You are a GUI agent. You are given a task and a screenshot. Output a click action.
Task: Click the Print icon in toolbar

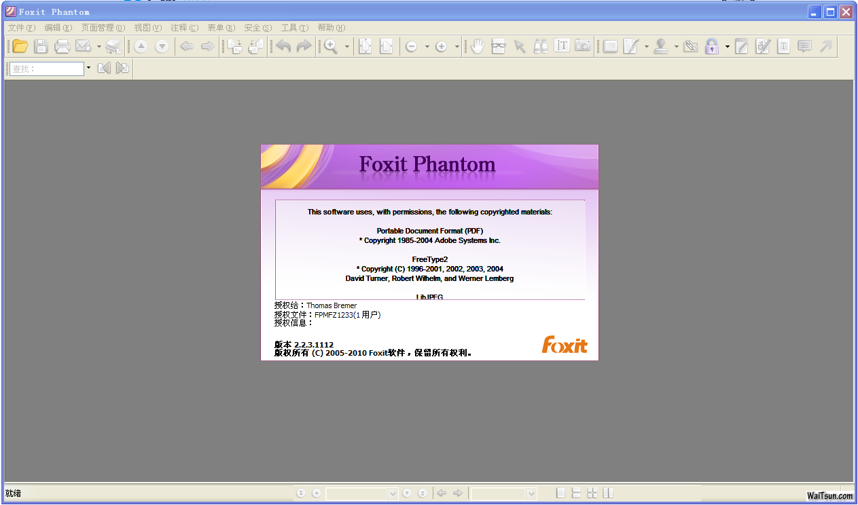click(62, 46)
